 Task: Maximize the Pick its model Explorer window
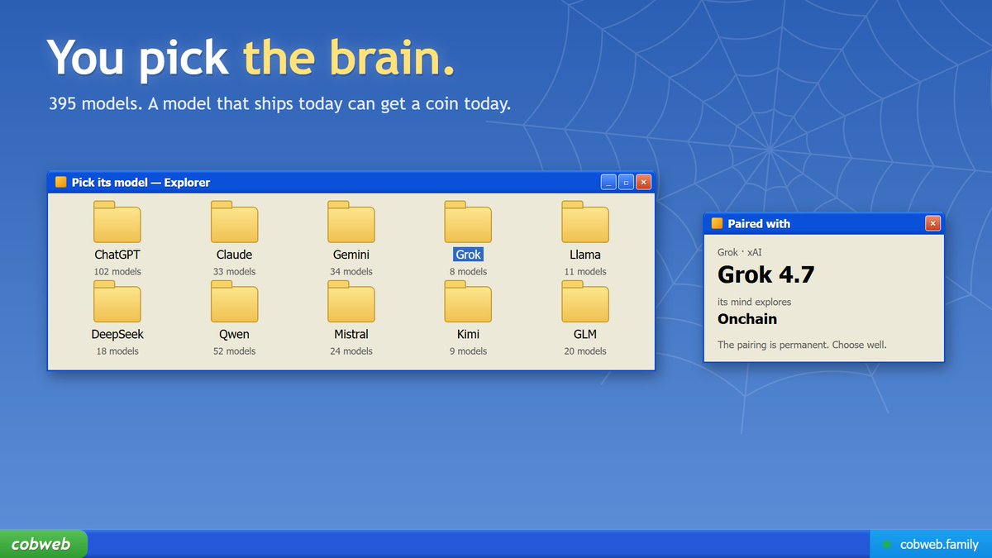click(626, 182)
